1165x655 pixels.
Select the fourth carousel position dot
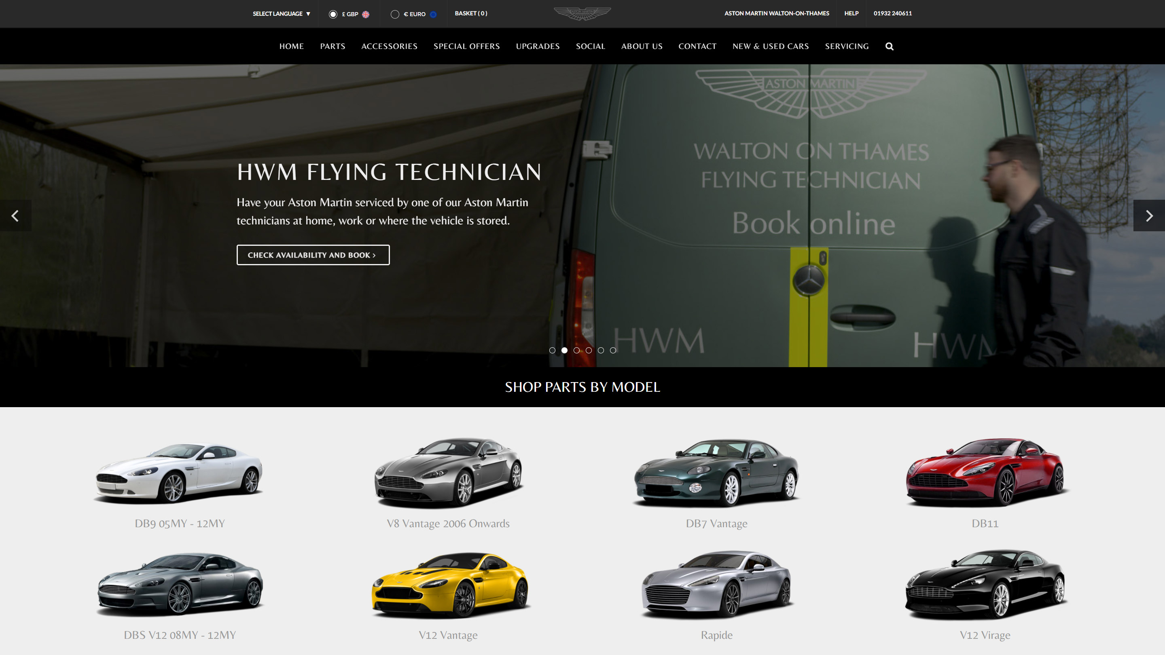tap(589, 350)
